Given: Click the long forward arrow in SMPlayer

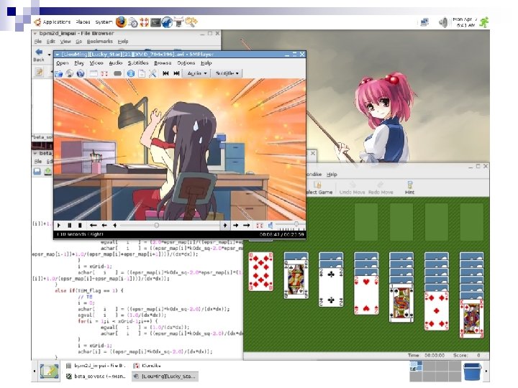Looking at the screenshot, I should click(247, 226).
